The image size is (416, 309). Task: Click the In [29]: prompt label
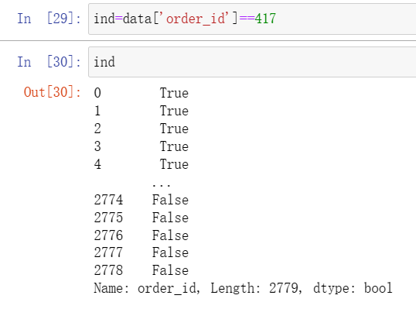49,19
